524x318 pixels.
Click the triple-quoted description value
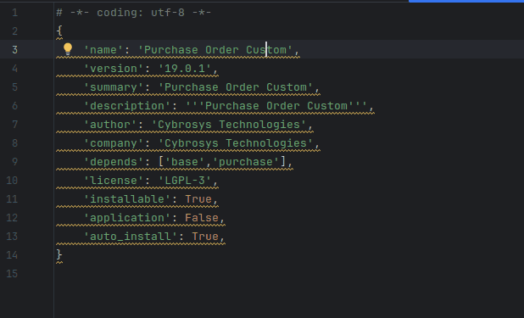click(276, 106)
